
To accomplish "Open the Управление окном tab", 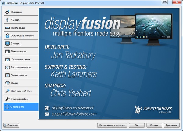I will pos(21,59).
